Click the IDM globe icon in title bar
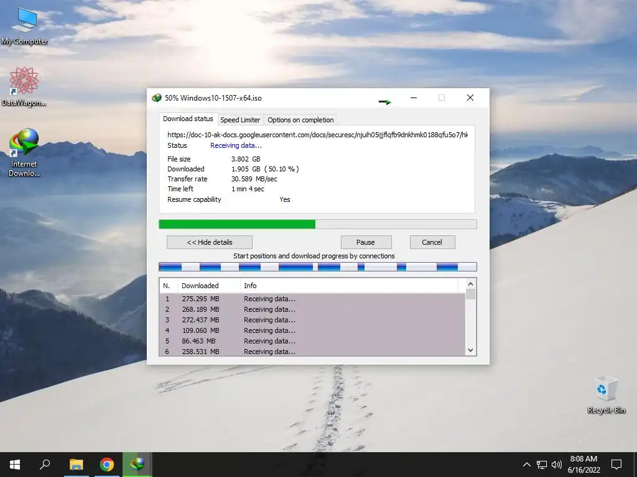This screenshot has width=637, height=477. click(156, 98)
